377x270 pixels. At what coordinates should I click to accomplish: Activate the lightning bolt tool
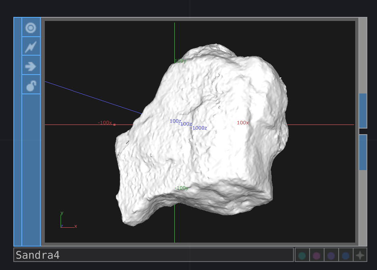[31, 47]
